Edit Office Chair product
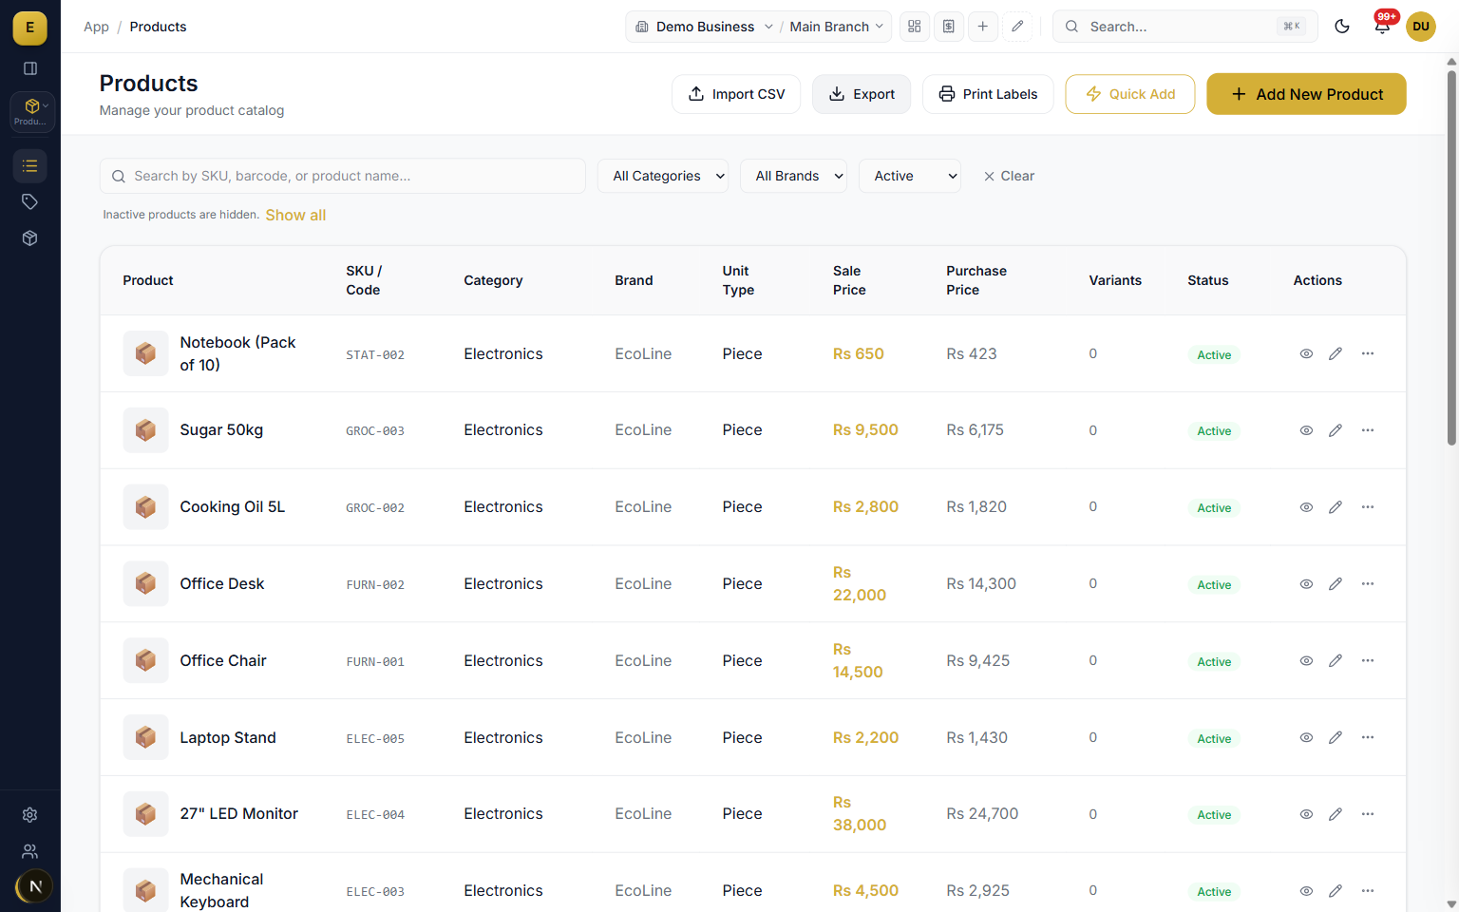Image resolution: width=1459 pixels, height=912 pixels. 1336,660
